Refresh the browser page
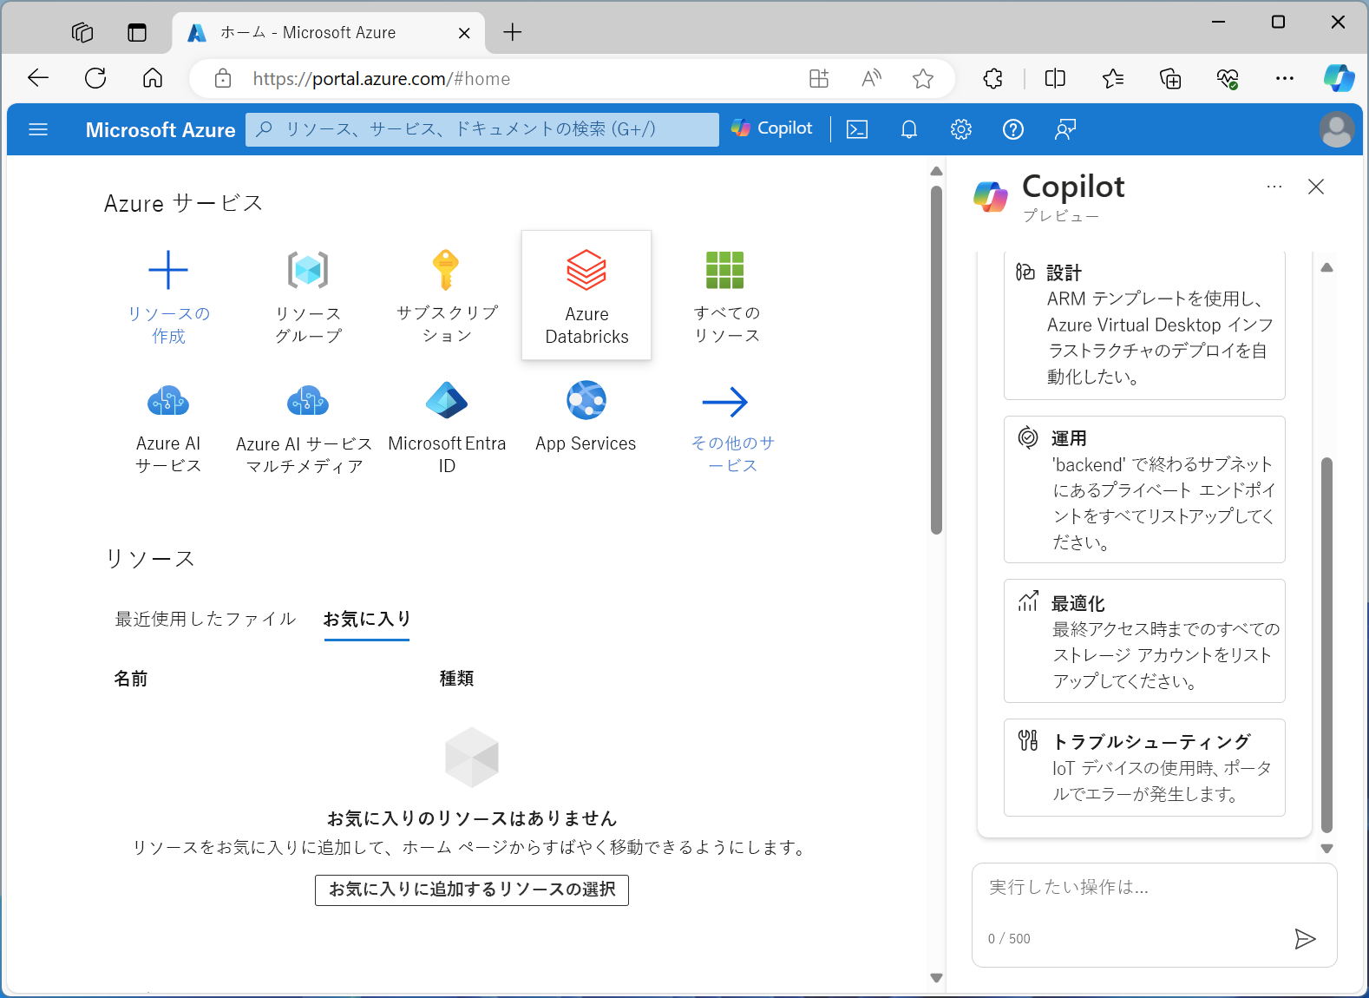 (x=95, y=79)
